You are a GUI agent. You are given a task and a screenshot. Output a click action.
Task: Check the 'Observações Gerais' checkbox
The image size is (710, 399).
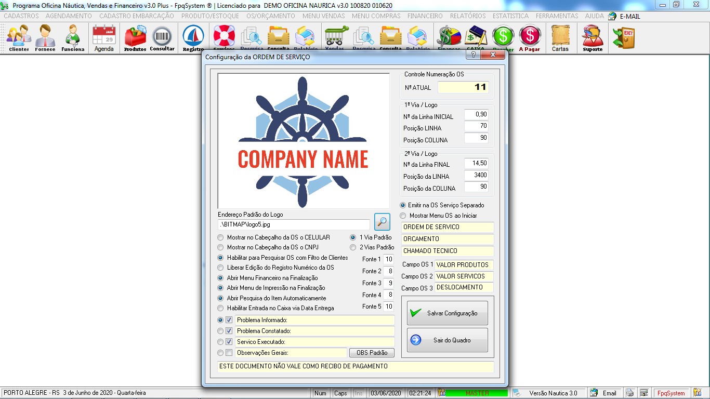click(x=229, y=353)
